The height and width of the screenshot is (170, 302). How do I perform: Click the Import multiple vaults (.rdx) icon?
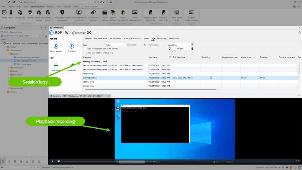tap(151, 13)
